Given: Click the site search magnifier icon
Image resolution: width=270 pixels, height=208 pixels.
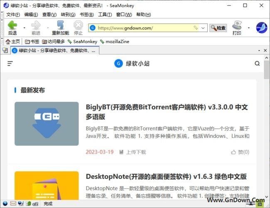Looking at the screenshot, I should (x=257, y=64).
